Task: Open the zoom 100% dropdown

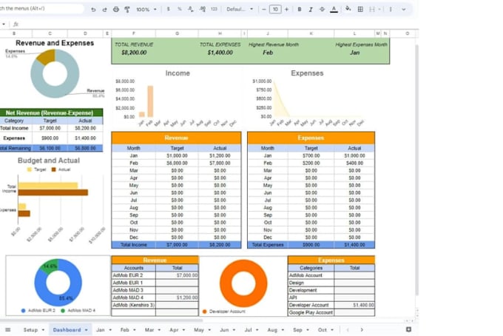Action: [146, 10]
